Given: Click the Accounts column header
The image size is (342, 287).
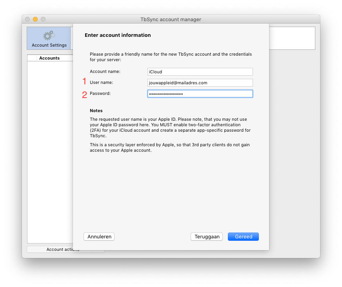Looking at the screenshot, I should coord(49,58).
